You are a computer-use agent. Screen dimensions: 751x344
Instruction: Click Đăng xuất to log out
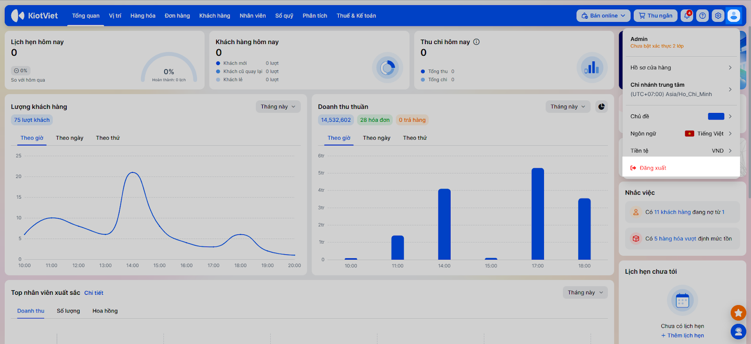coord(652,168)
